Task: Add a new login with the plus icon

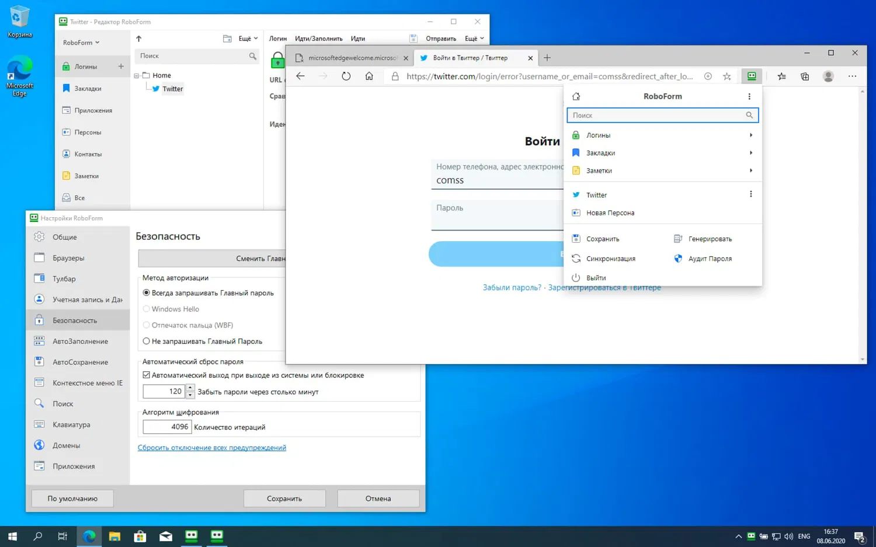Action: coord(121,67)
